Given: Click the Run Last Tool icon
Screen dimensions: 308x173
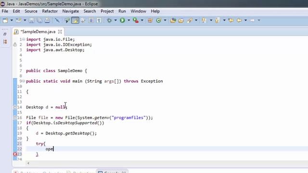Looking at the screenshot, I should pyautogui.click(x=136, y=20).
